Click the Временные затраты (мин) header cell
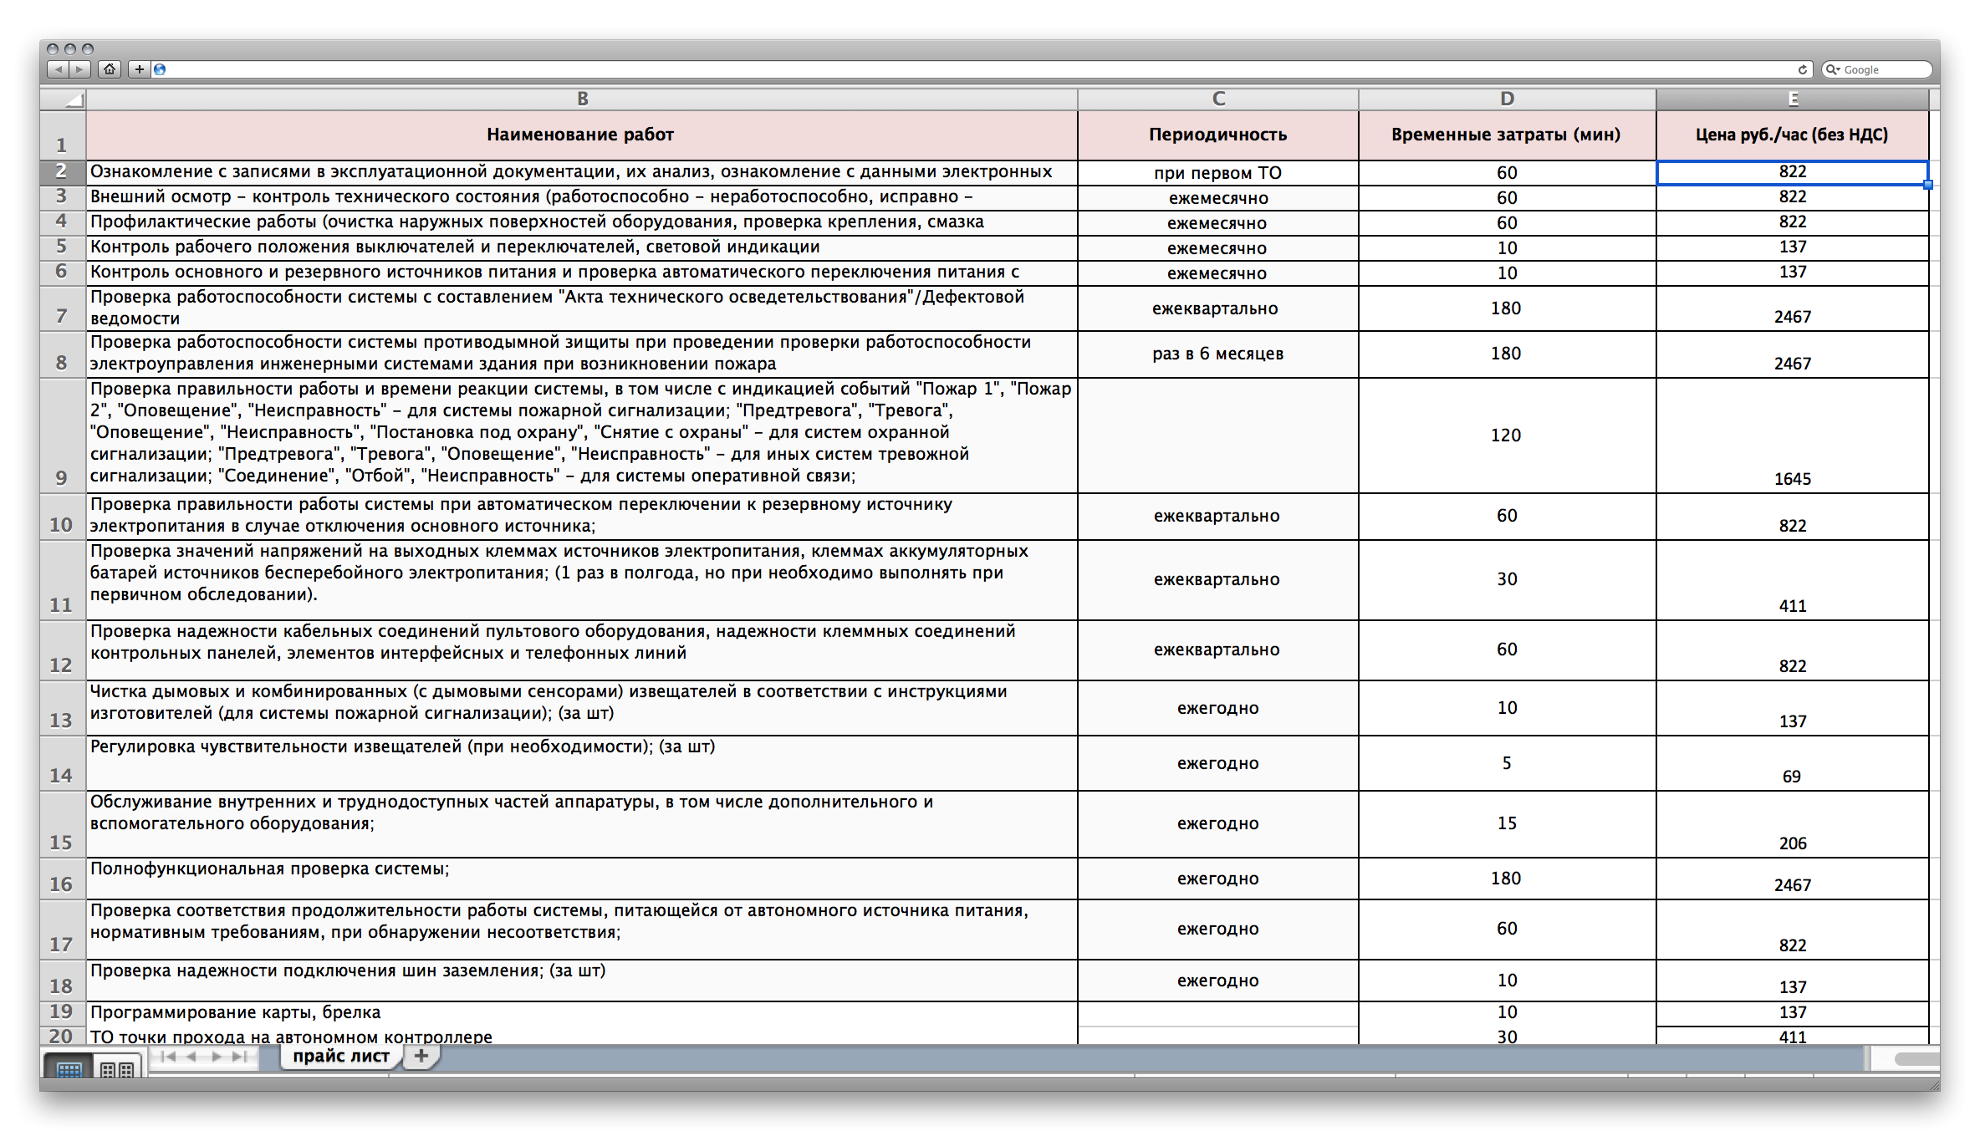Image resolution: width=1980 pixels, height=1131 pixels. (x=1507, y=135)
